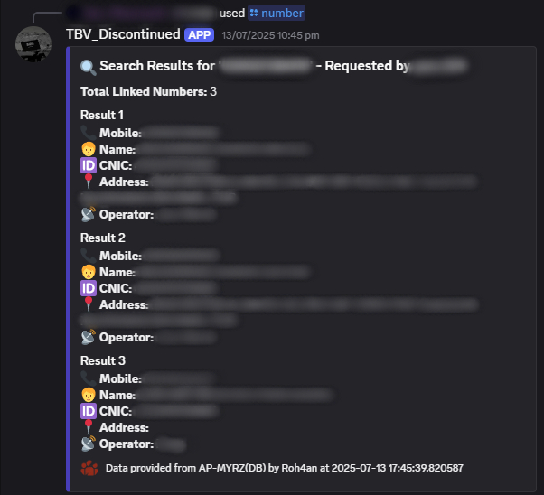
Task: Click the Result 2 heading
Action: pyautogui.click(x=103, y=238)
